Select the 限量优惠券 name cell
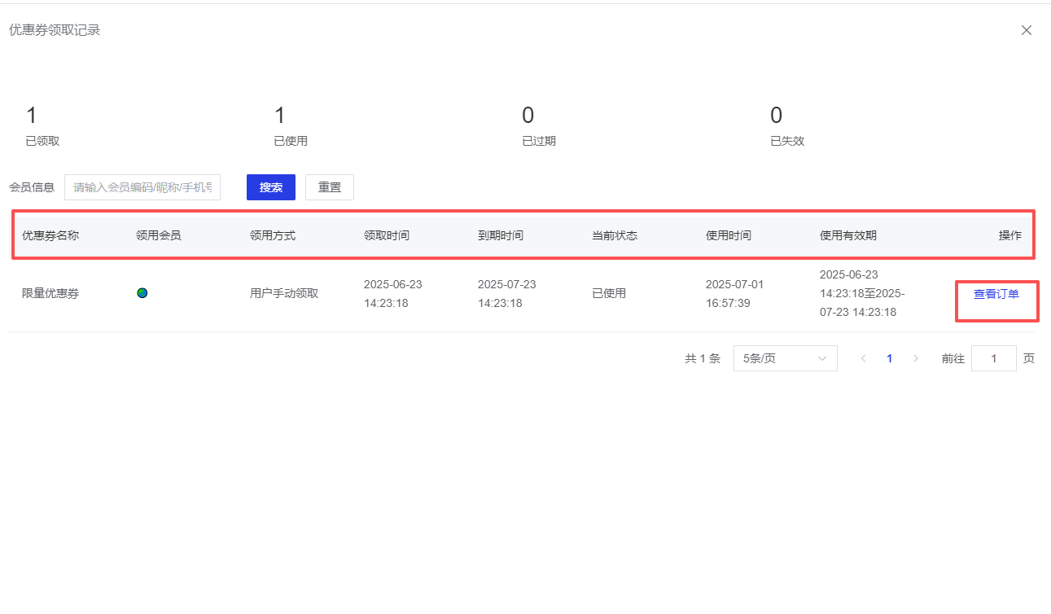The height and width of the screenshot is (614, 1051). point(50,293)
